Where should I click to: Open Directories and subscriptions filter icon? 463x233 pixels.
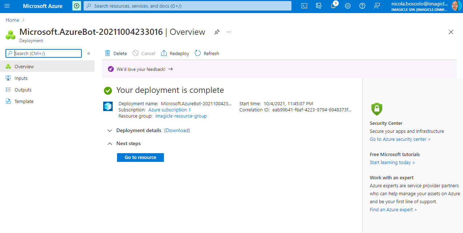click(319, 6)
